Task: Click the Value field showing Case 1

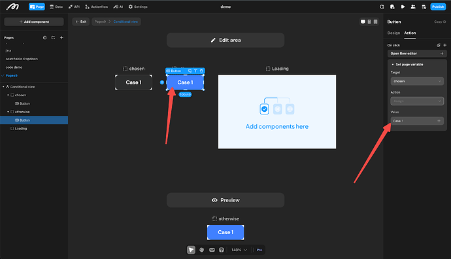Action: pyautogui.click(x=417, y=121)
